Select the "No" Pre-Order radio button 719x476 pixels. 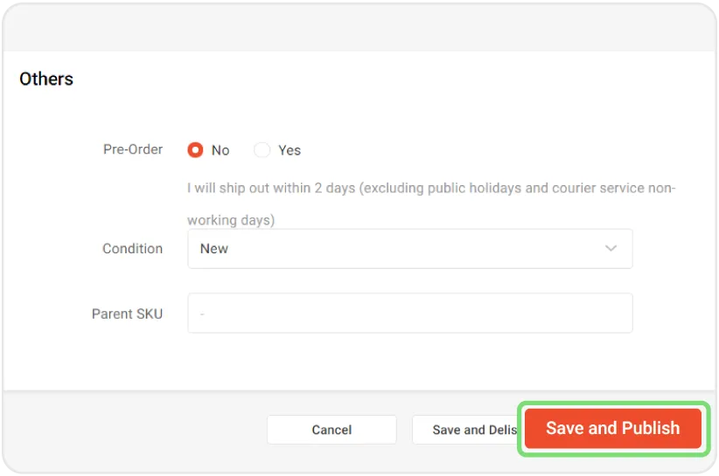[x=195, y=150]
